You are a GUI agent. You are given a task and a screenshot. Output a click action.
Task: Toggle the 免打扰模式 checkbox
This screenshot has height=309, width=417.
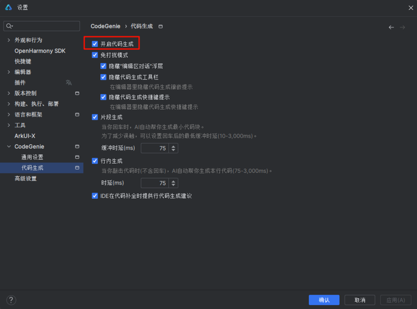pos(95,55)
